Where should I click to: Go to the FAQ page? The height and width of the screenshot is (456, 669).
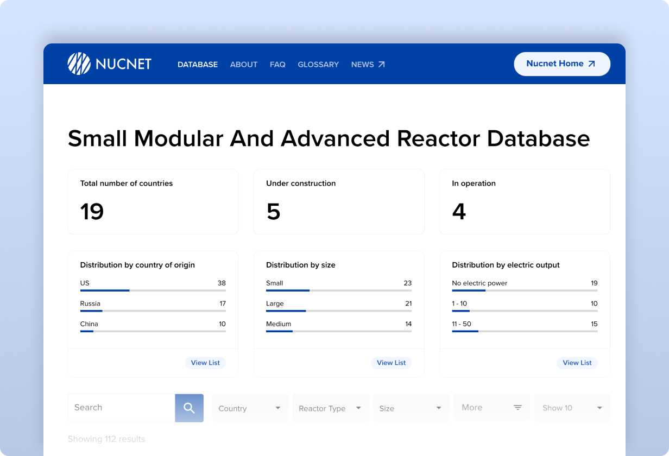pyautogui.click(x=277, y=65)
